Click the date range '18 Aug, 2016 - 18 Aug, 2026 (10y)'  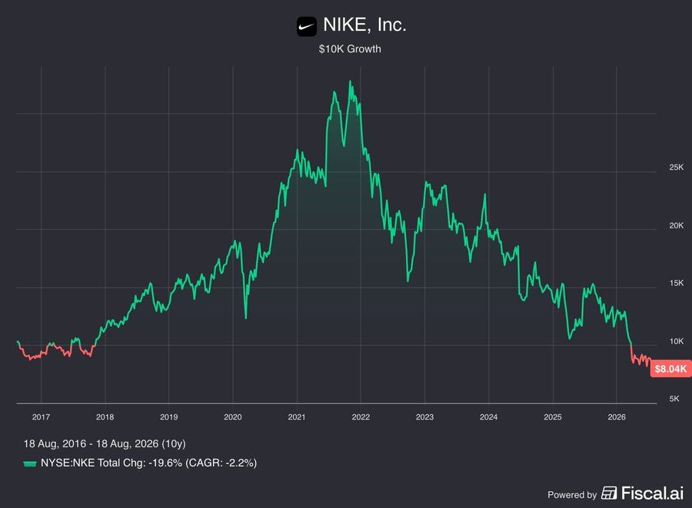coord(105,443)
